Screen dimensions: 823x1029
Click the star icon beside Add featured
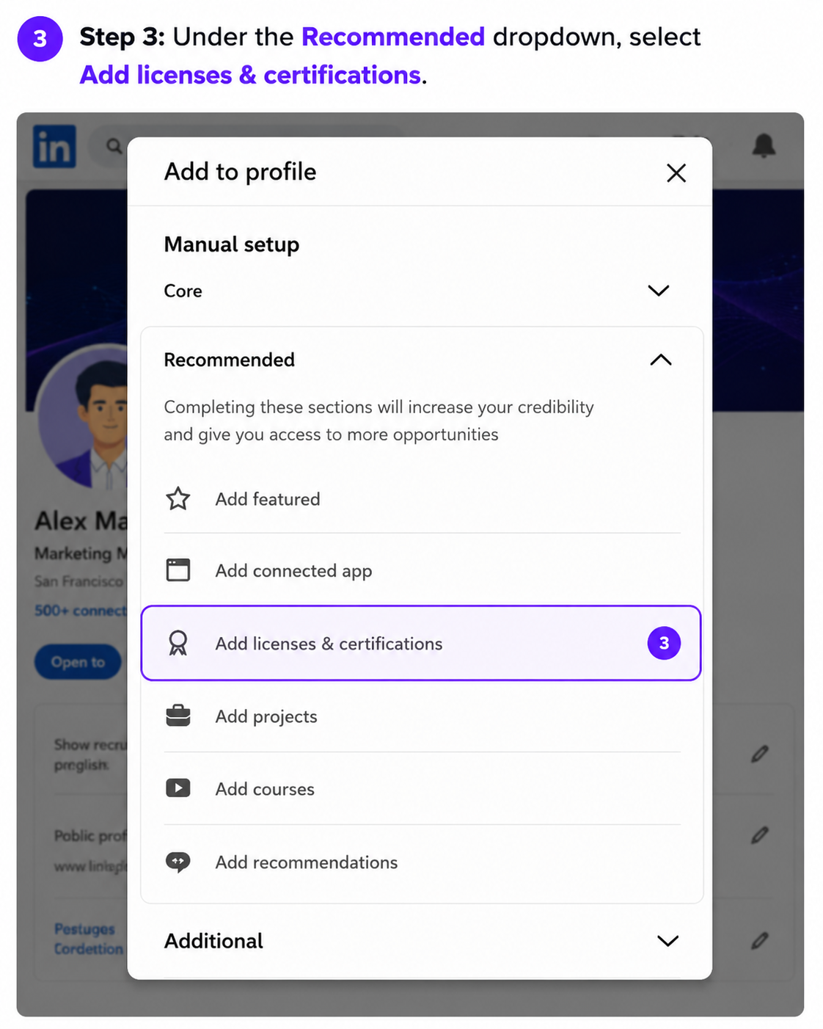click(x=178, y=499)
